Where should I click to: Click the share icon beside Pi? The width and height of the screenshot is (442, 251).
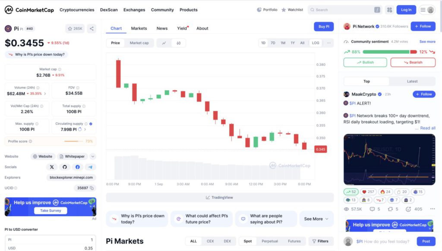(x=92, y=28)
